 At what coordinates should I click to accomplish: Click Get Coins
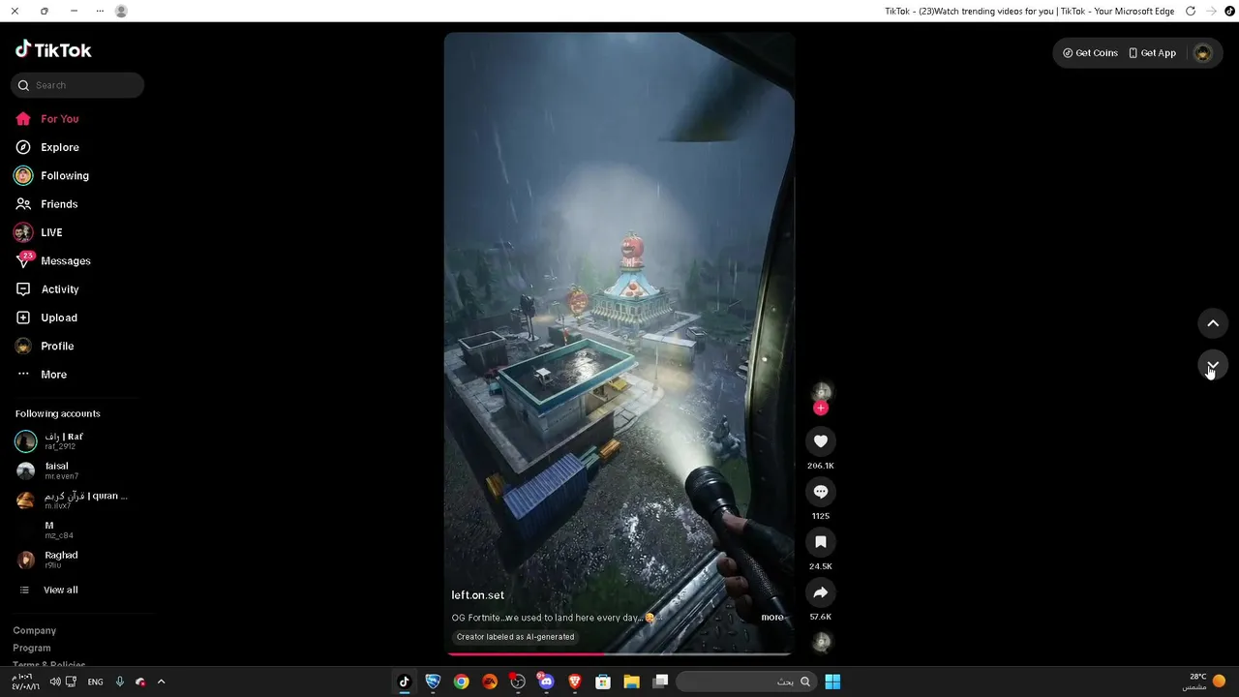tap(1091, 53)
